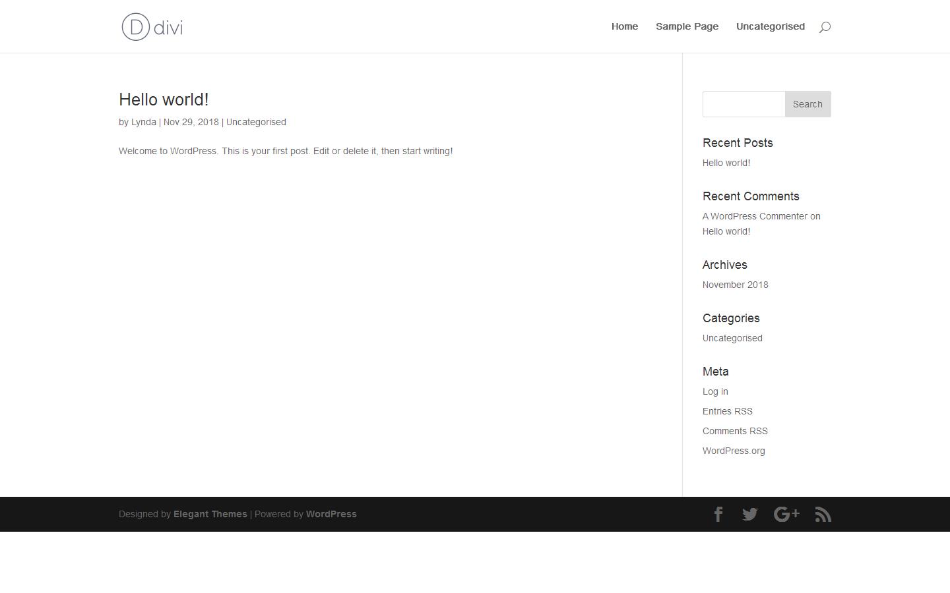Click inside the sidebar search input field
950x593 pixels.
pyautogui.click(x=744, y=103)
